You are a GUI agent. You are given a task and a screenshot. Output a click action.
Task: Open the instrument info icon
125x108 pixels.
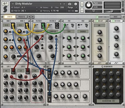76,4
